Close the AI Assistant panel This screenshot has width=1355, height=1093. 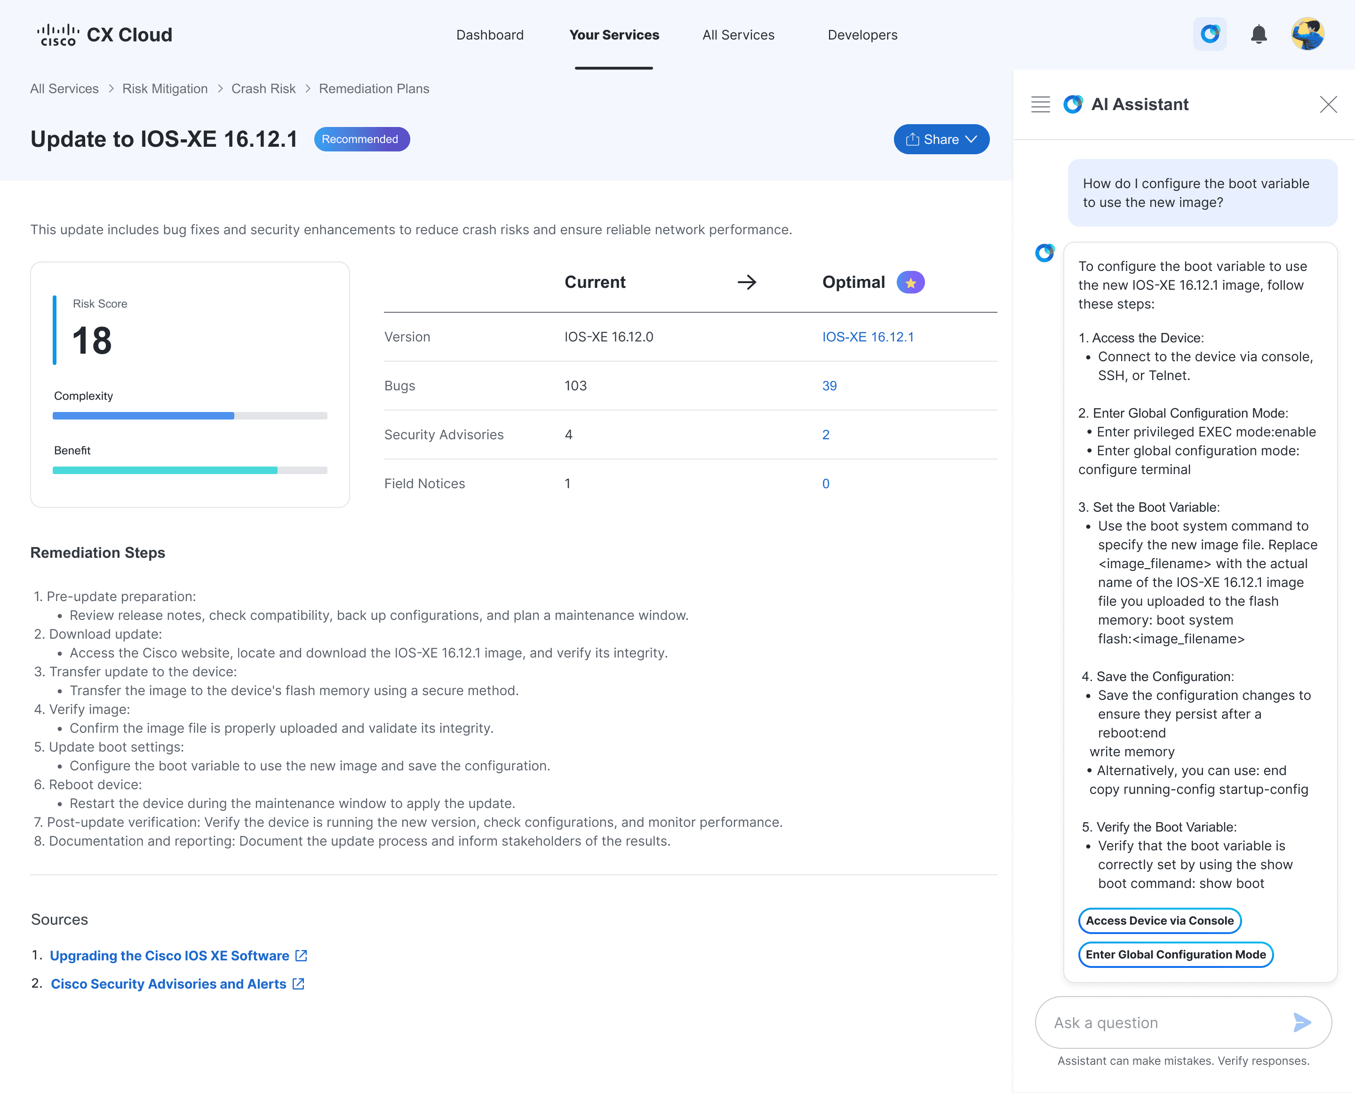tap(1328, 104)
